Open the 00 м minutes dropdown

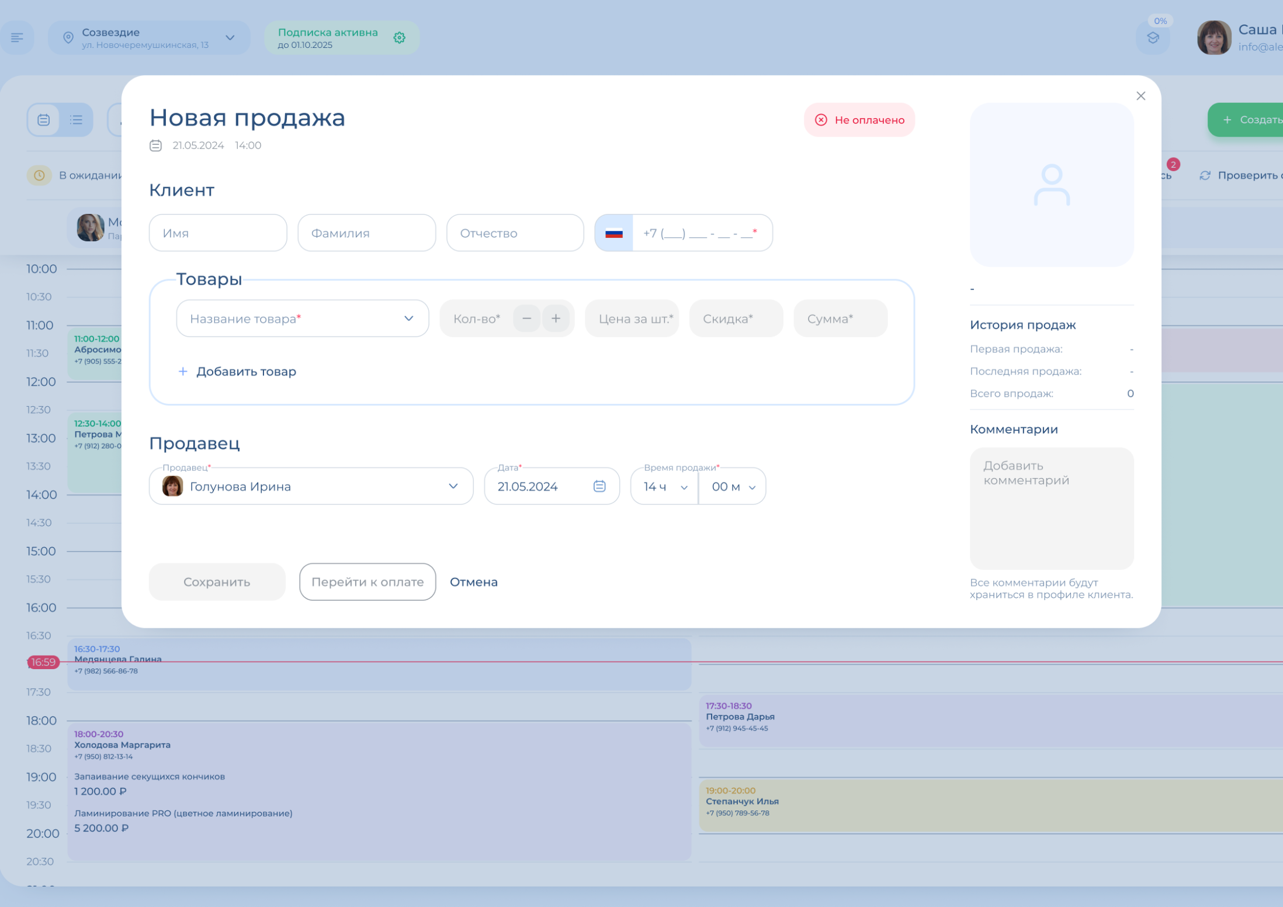[733, 486]
